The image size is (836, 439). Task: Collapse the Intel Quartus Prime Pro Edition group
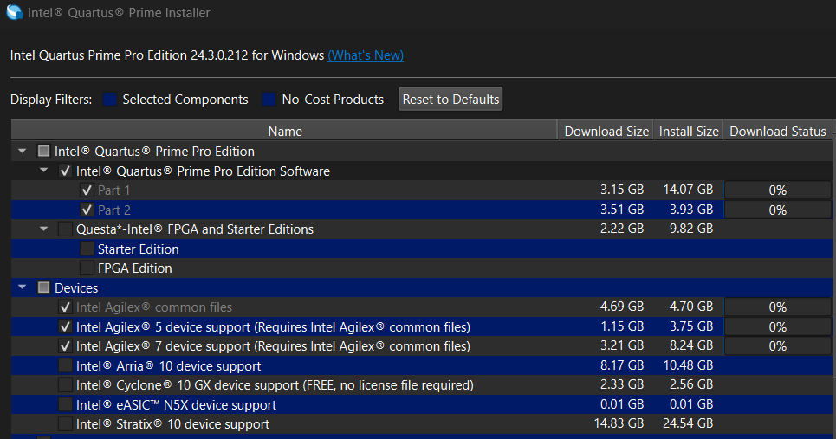pos(23,152)
